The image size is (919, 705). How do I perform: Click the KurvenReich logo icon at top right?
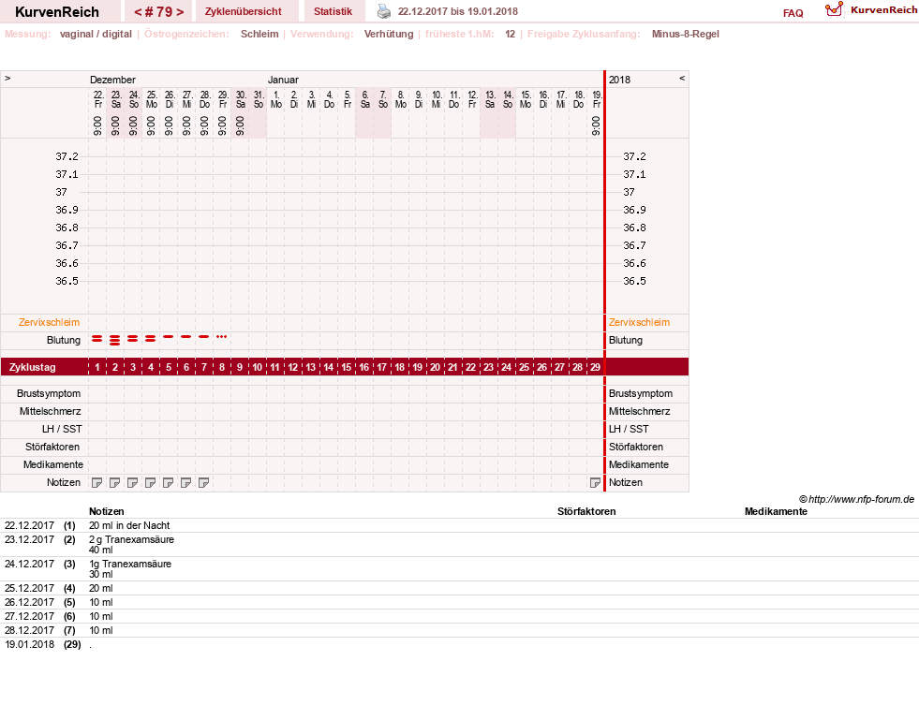[x=834, y=9]
